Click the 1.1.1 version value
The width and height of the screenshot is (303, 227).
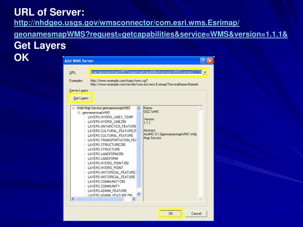click(x=147, y=123)
